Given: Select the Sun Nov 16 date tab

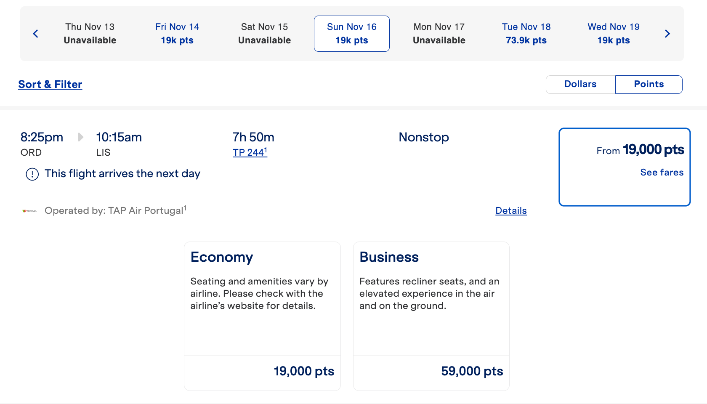Looking at the screenshot, I should [x=352, y=34].
